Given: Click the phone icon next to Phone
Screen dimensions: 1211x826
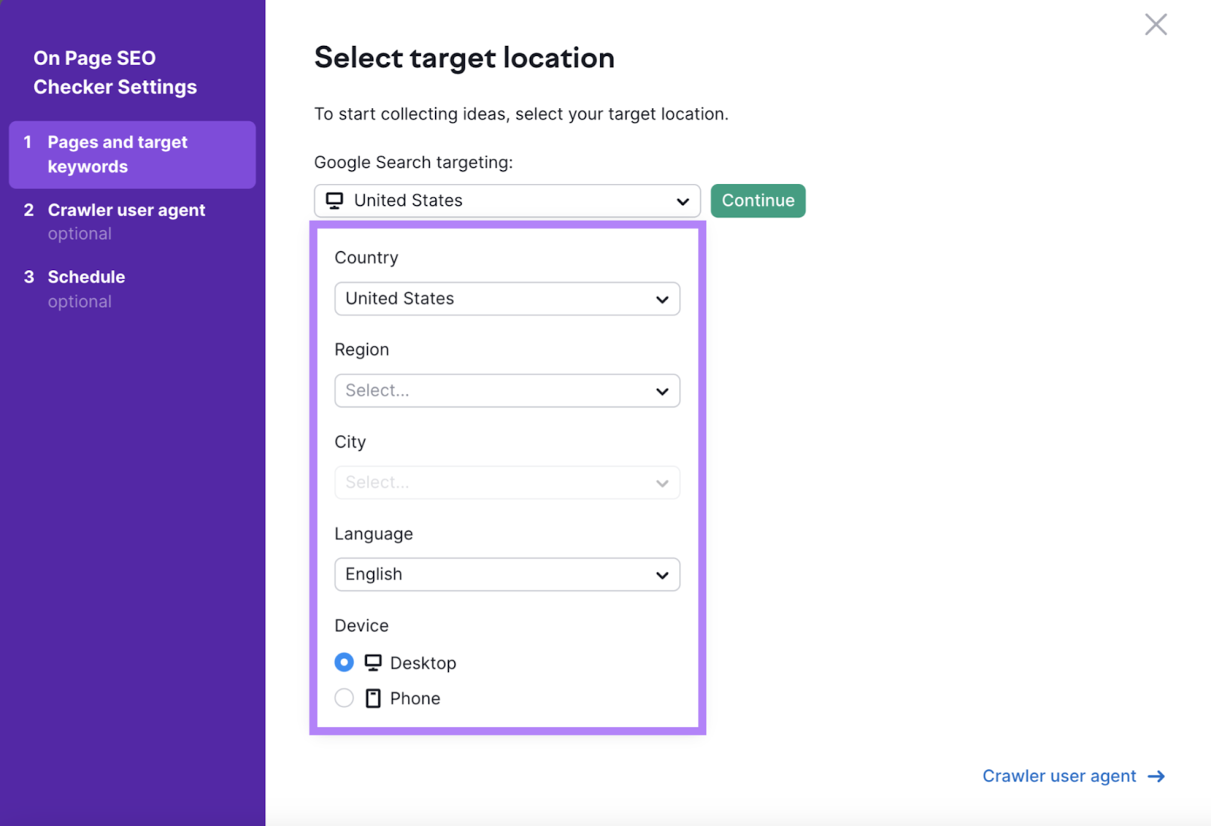Looking at the screenshot, I should pyautogui.click(x=373, y=698).
